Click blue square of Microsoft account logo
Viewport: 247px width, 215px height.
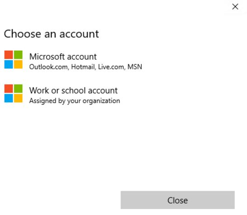[9, 64]
